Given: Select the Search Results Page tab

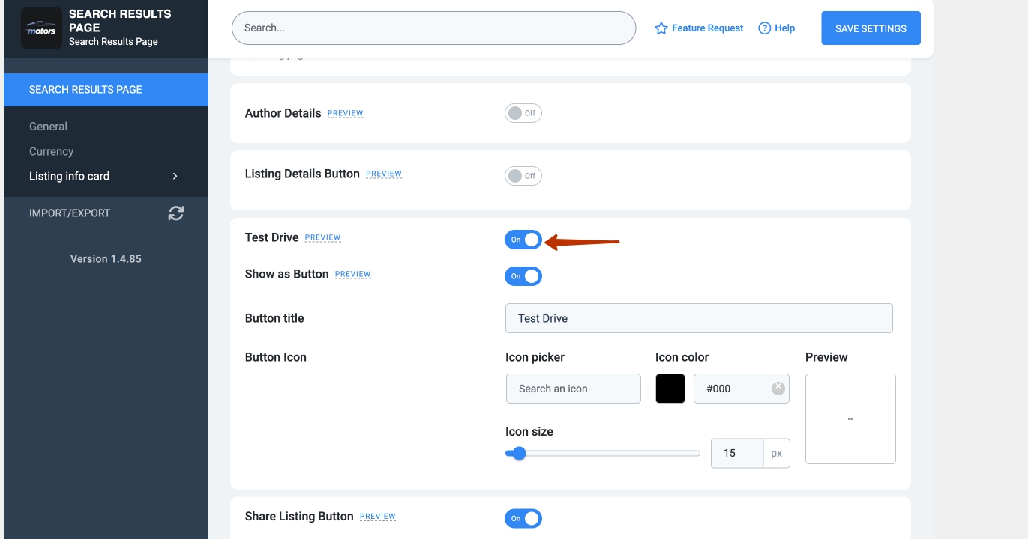Looking at the screenshot, I should (x=106, y=90).
